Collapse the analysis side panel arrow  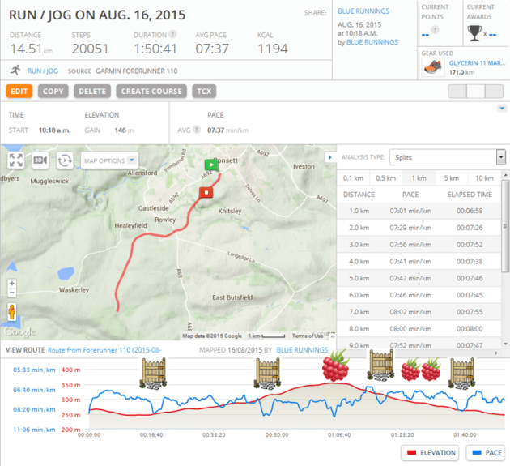click(329, 157)
